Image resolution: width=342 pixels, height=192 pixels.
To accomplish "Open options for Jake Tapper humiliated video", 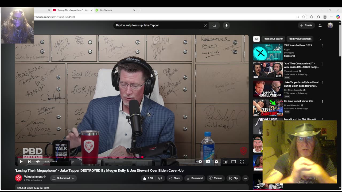I will click(x=322, y=83).
